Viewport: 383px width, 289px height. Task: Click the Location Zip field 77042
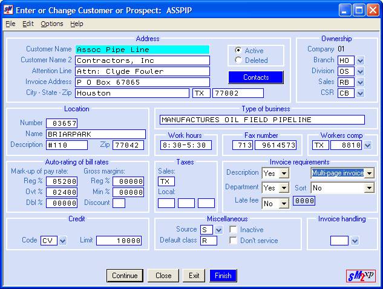[x=128, y=145]
